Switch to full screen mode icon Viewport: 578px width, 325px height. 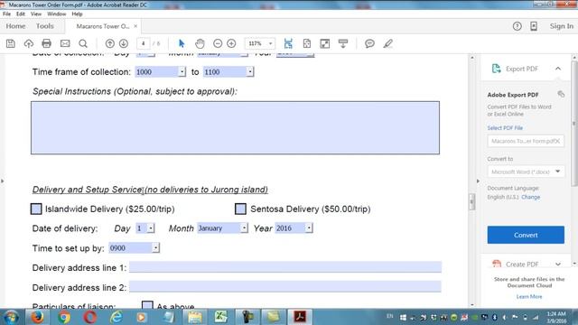tap(325, 43)
